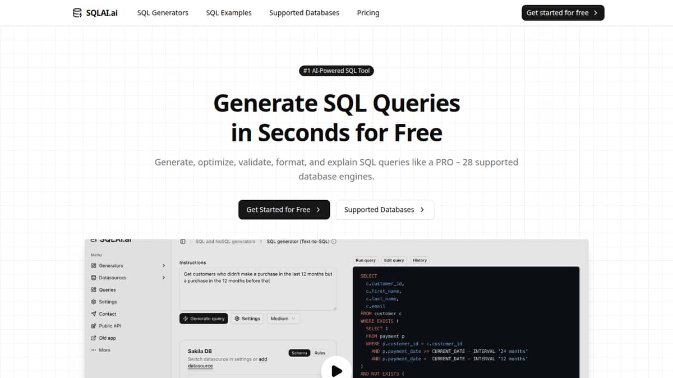Click the Public API icon in the sidebar

(94, 326)
